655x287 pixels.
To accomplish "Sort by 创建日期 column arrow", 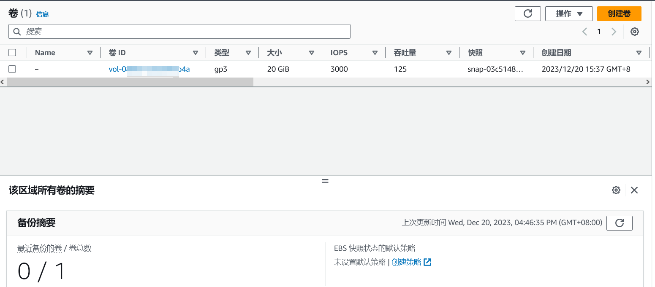I will tap(639, 53).
